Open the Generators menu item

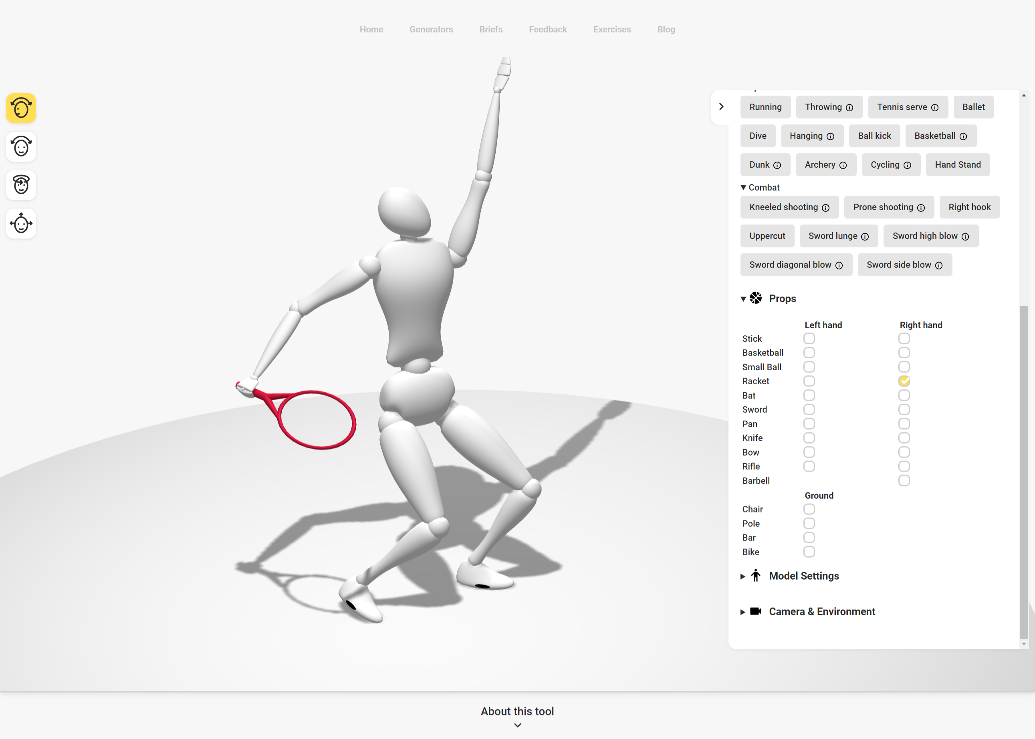(431, 30)
